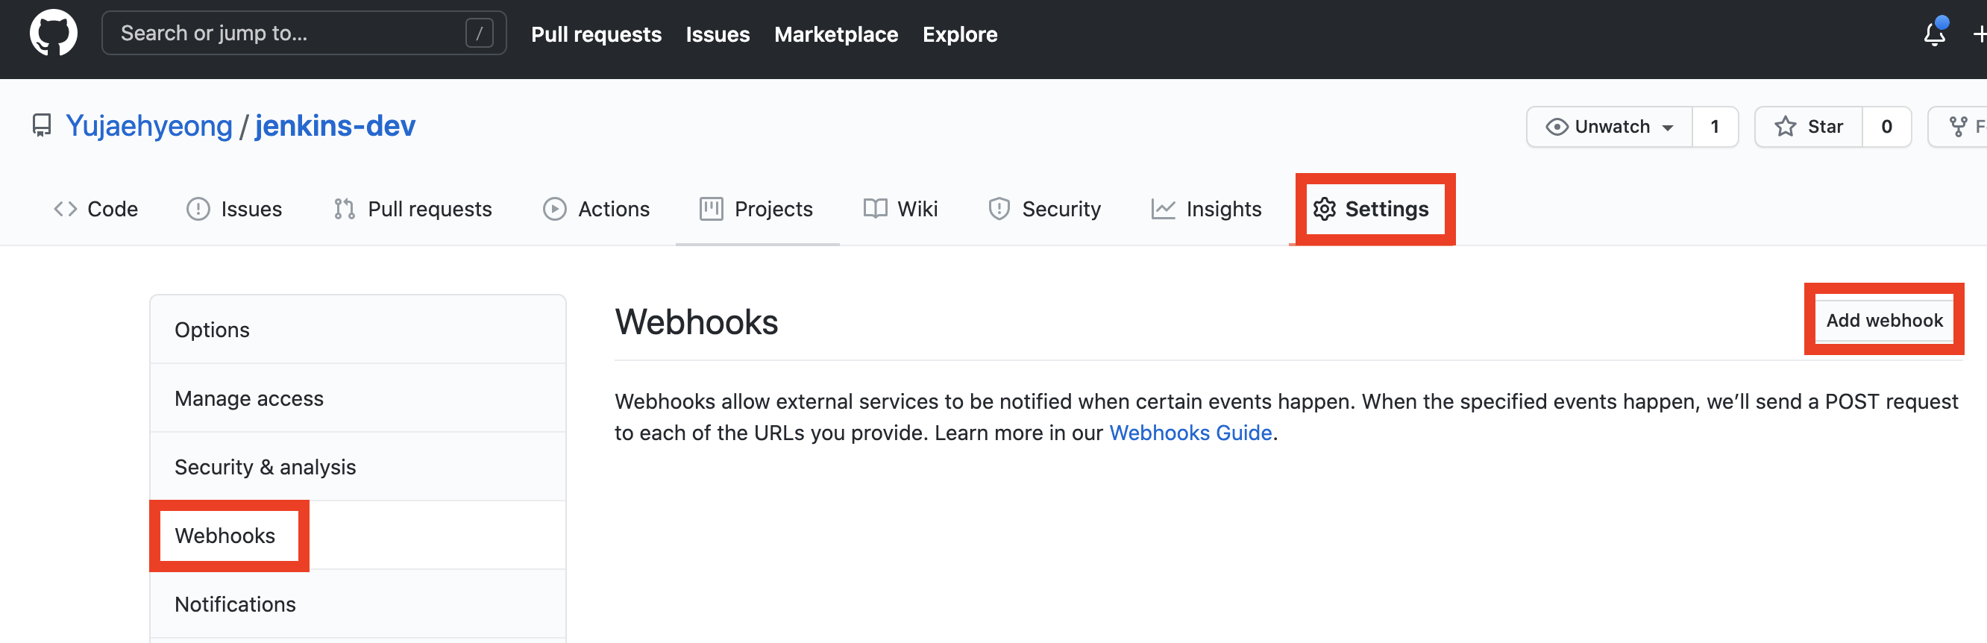This screenshot has width=1987, height=643.
Task: Click the repository book icon beside Yujaehyeong
Action: pos(42,125)
